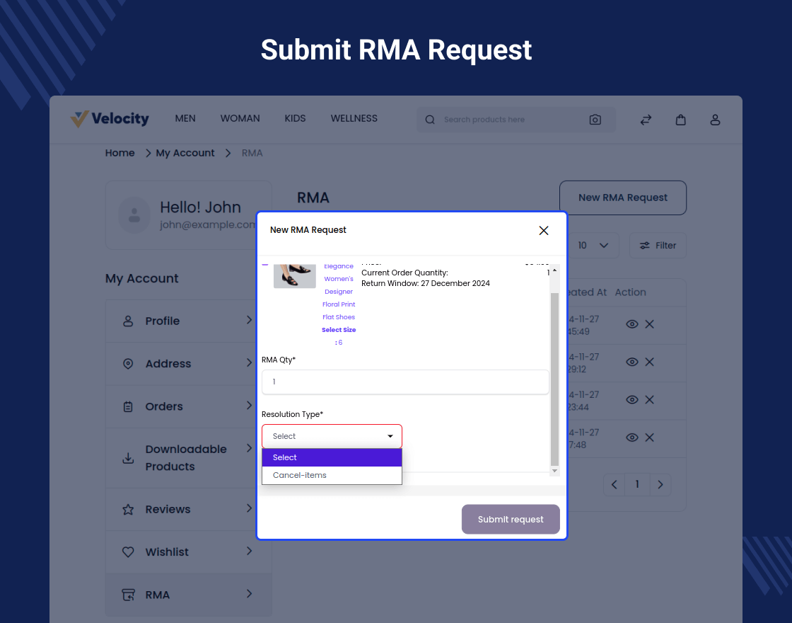Click the dialog's vertical scrollbar

554,375
